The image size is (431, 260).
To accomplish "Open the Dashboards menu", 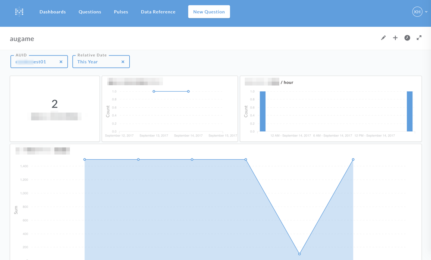I will (x=53, y=12).
